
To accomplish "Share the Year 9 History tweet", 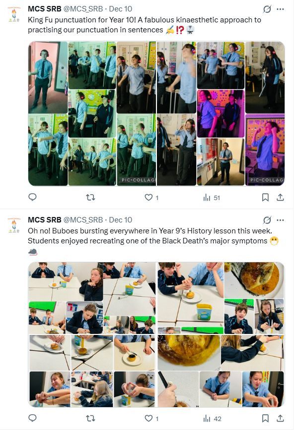I will click(x=280, y=418).
